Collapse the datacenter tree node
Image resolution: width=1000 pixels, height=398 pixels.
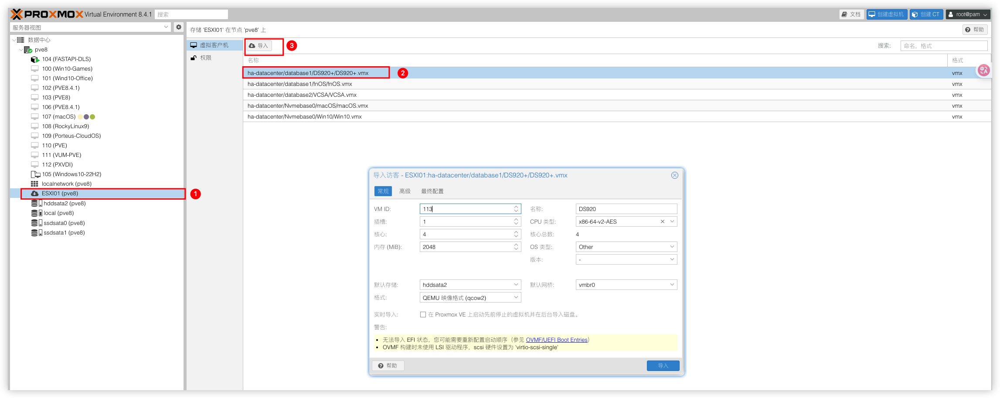click(x=14, y=40)
